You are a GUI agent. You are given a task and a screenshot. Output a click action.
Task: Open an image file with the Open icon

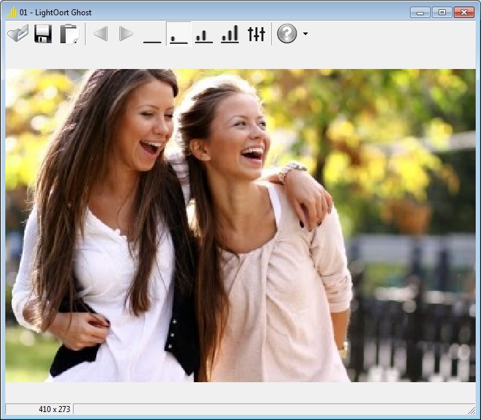(18, 33)
